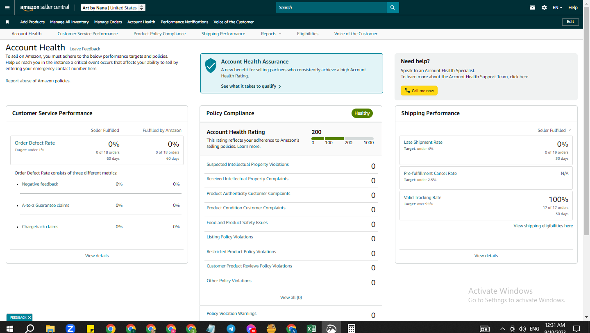Open the Eligibilities tab
This screenshot has height=333, width=590.
(x=308, y=34)
